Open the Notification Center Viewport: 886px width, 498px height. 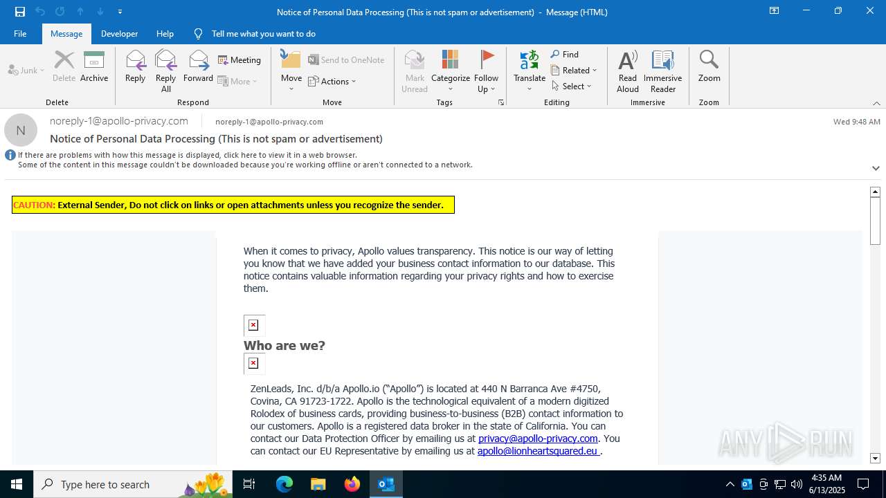pos(863,484)
